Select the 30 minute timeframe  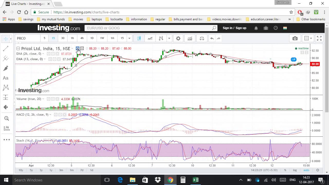pyautogui.click(x=63, y=38)
